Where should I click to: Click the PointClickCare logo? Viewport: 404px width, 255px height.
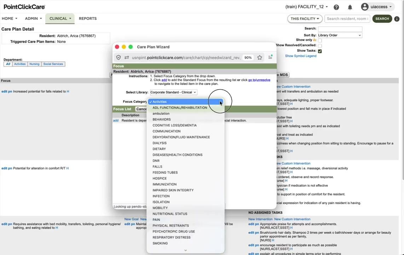click(24, 7)
